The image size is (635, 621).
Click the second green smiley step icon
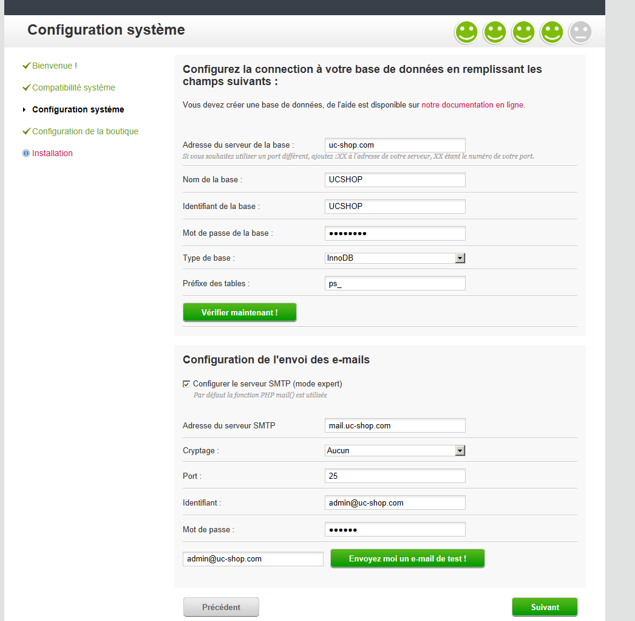[x=495, y=32]
